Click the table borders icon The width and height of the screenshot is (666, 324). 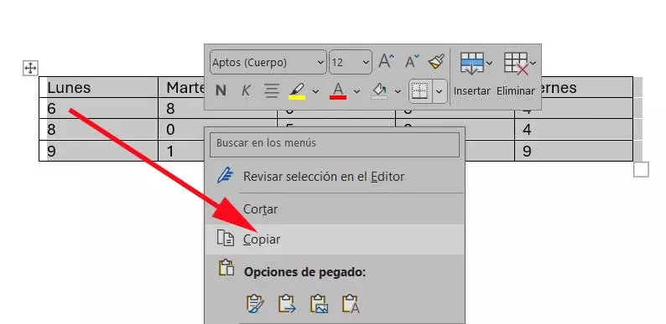tap(420, 90)
